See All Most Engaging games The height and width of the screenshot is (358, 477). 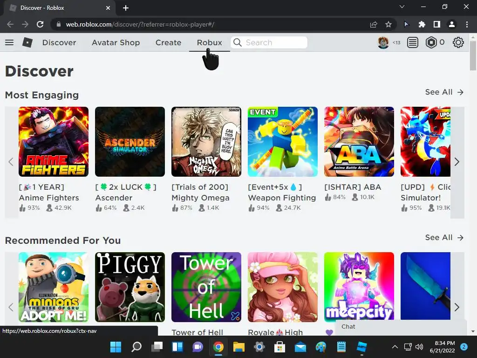point(444,92)
